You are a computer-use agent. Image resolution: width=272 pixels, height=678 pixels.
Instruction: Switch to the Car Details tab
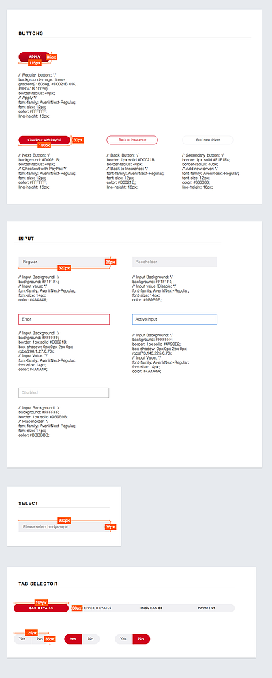(42, 608)
